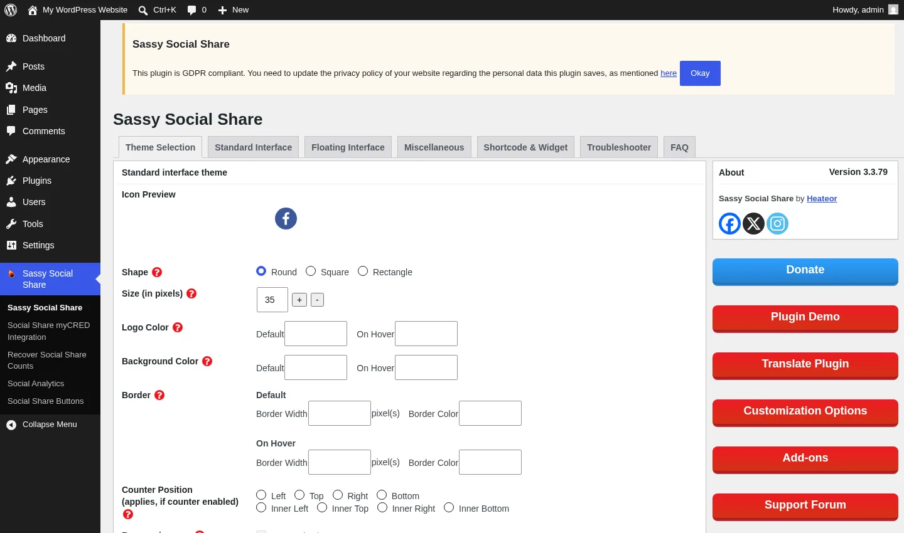Click the Users person icon
This screenshot has width=904, height=533.
pyautogui.click(x=11, y=202)
